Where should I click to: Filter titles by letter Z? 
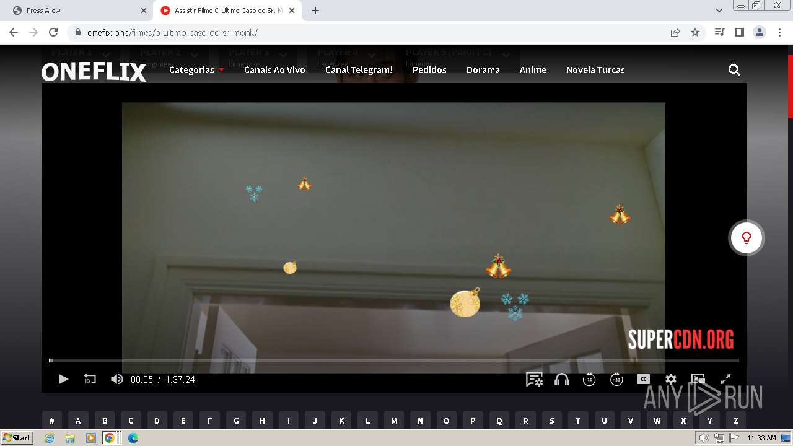[x=736, y=421]
